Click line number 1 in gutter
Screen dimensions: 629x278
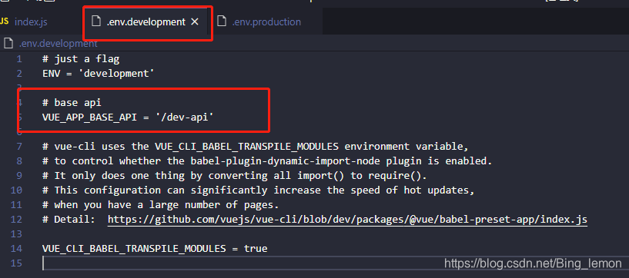point(19,59)
